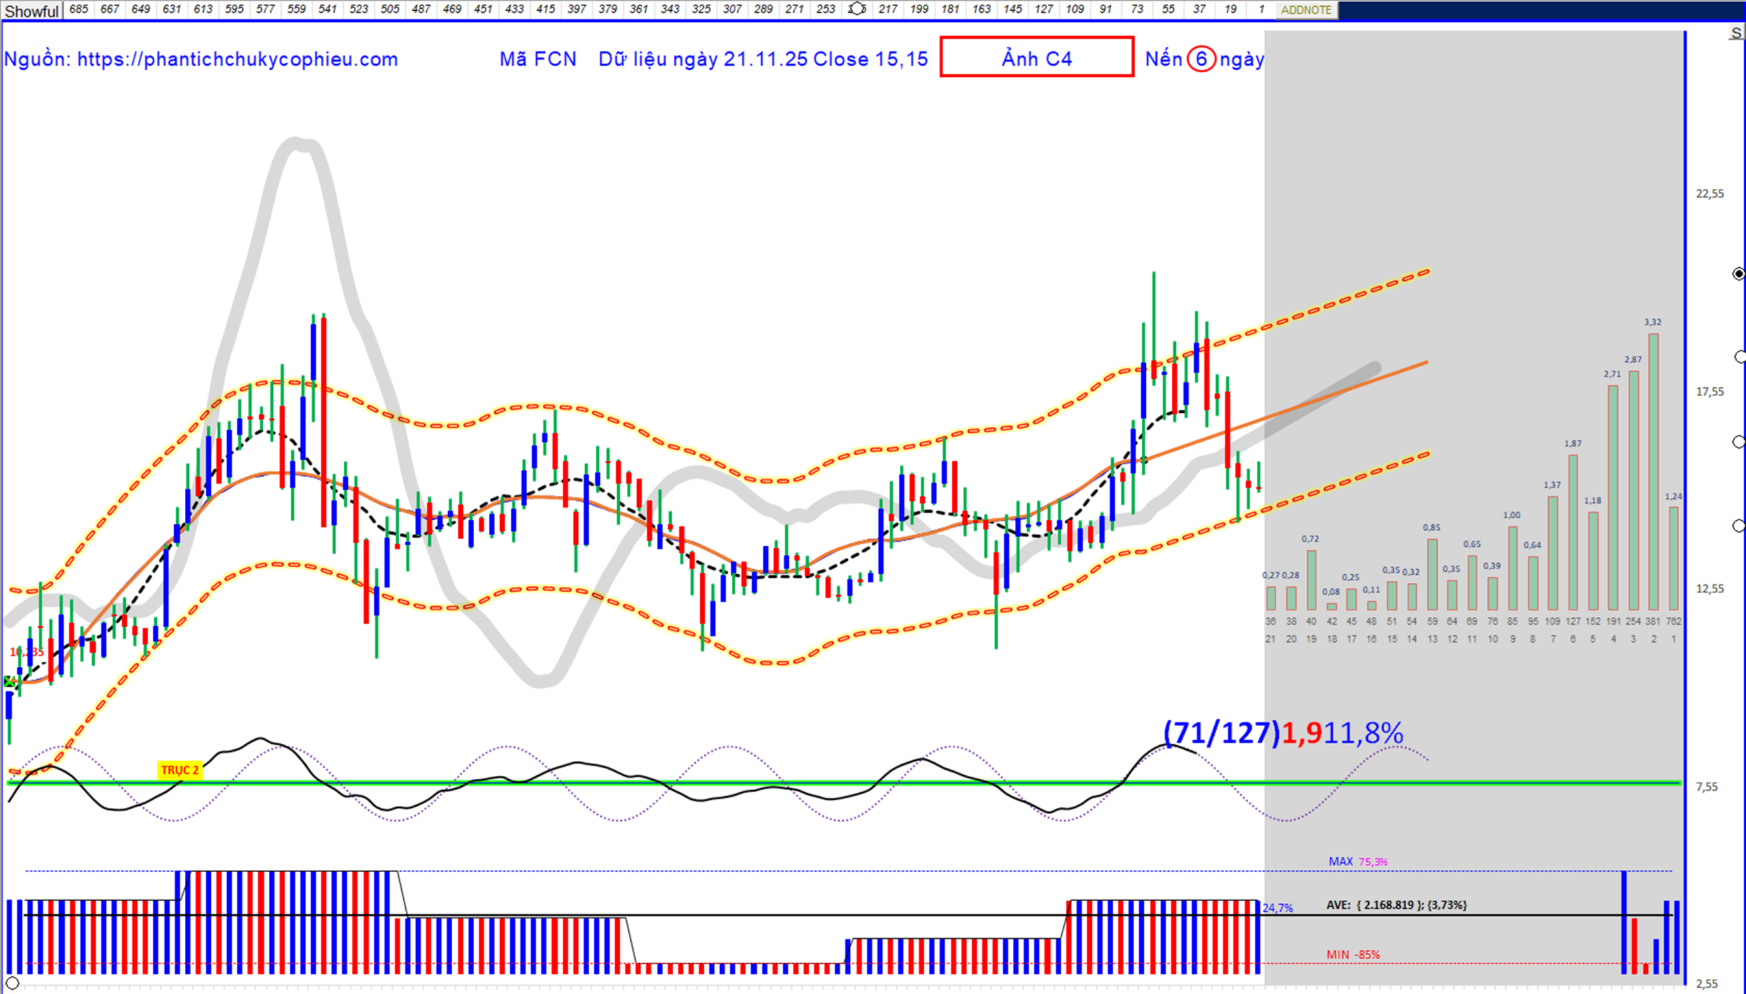The height and width of the screenshot is (994, 1746).
Task: Select the 343 tab in top number bar
Action: [x=670, y=10]
